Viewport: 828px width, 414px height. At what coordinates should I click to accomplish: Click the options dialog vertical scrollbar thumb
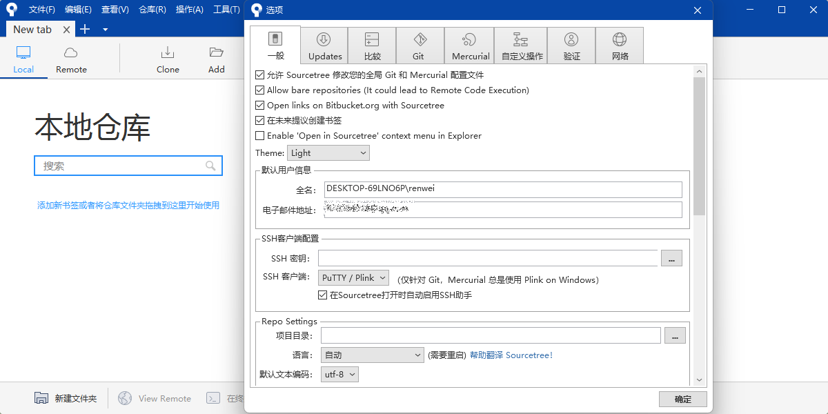(699, 145)
